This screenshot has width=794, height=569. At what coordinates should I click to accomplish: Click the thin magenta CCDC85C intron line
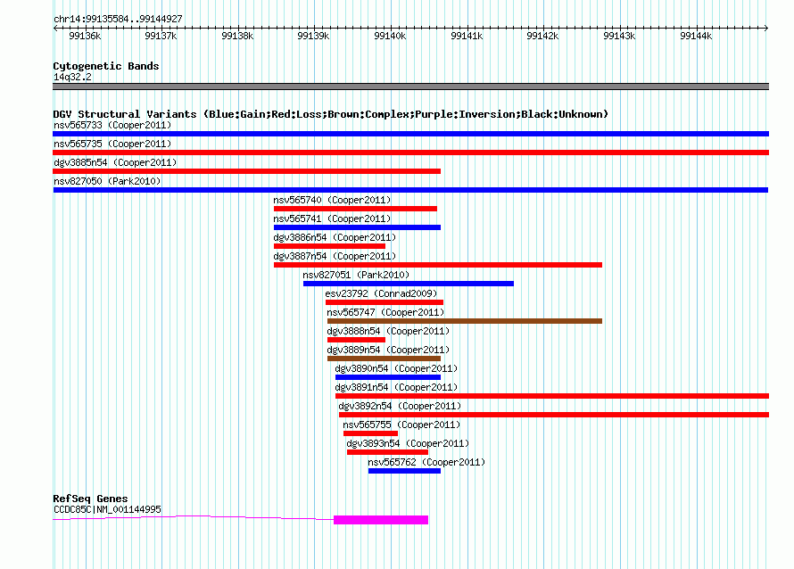(x=193, y=517)
